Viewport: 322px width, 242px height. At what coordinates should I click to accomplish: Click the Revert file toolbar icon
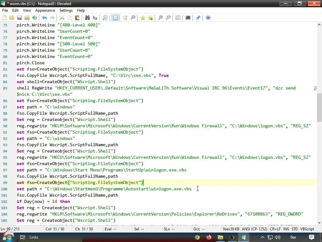35,18
